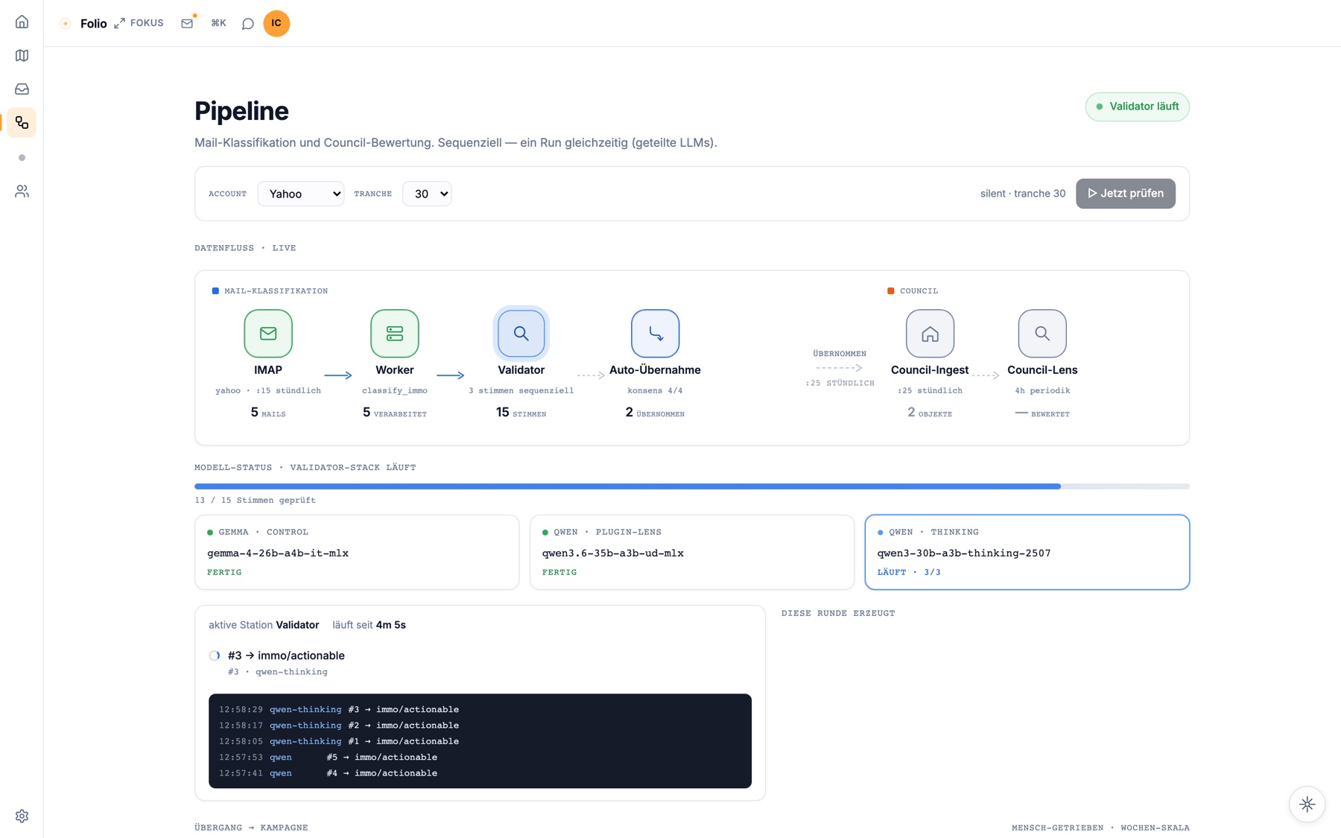Screen dimensions: 1341x838
Task: Open the home icon in the sidebar
Action: tap(22, 22)
